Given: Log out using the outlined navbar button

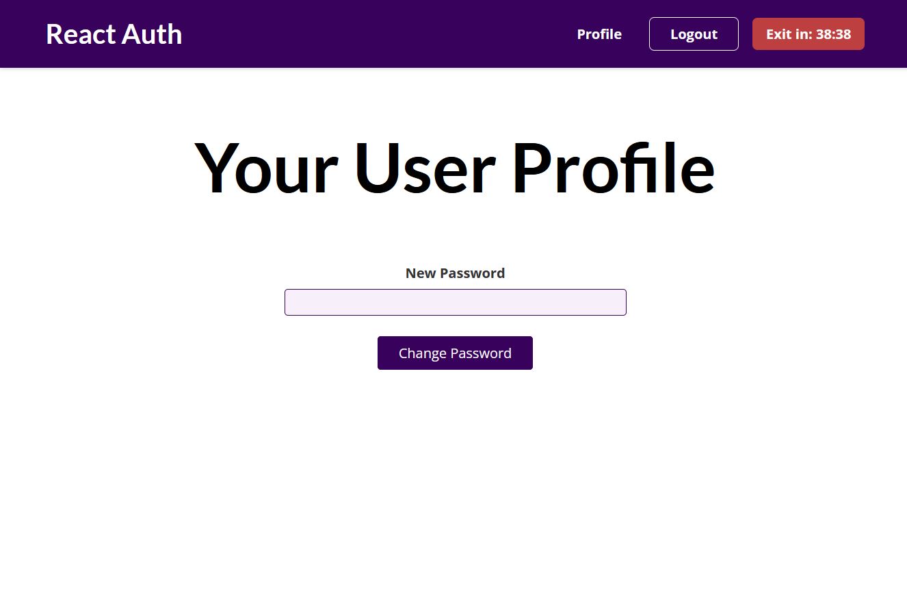Looking at the screenshot, I should [x=694, y=34].
